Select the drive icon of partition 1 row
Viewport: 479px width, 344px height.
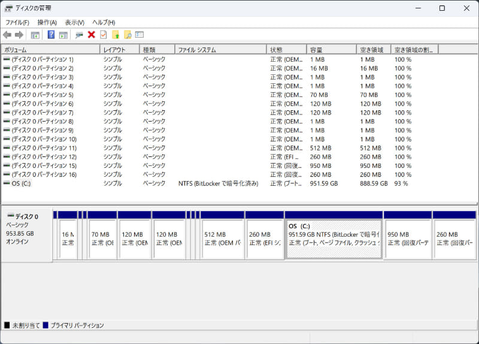click(7, 59)
